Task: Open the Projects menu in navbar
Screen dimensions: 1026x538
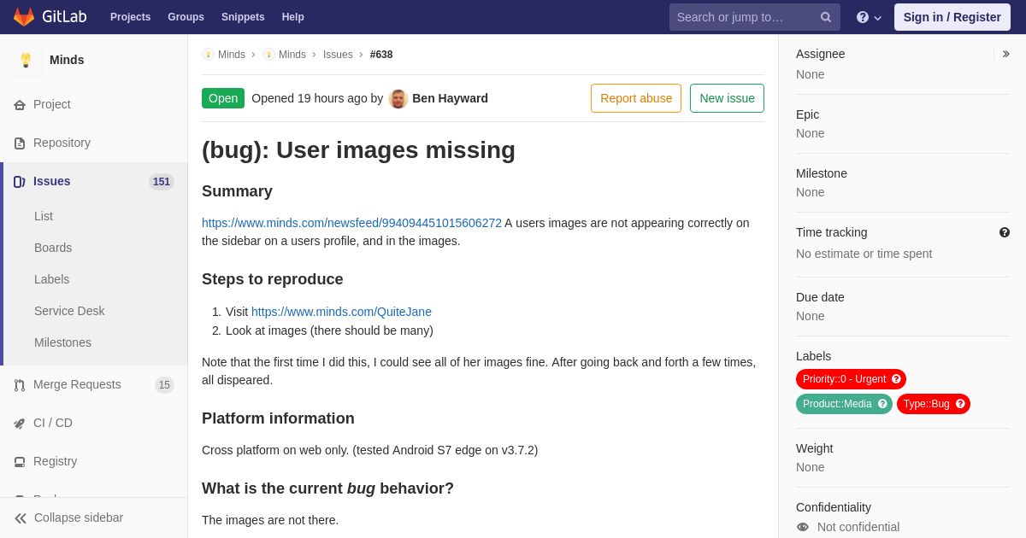Action: coord(130,17)
